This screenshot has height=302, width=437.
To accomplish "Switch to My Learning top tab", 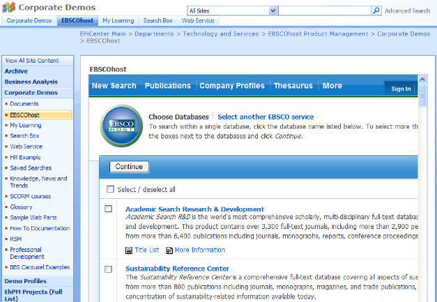I will pos(118,21).
